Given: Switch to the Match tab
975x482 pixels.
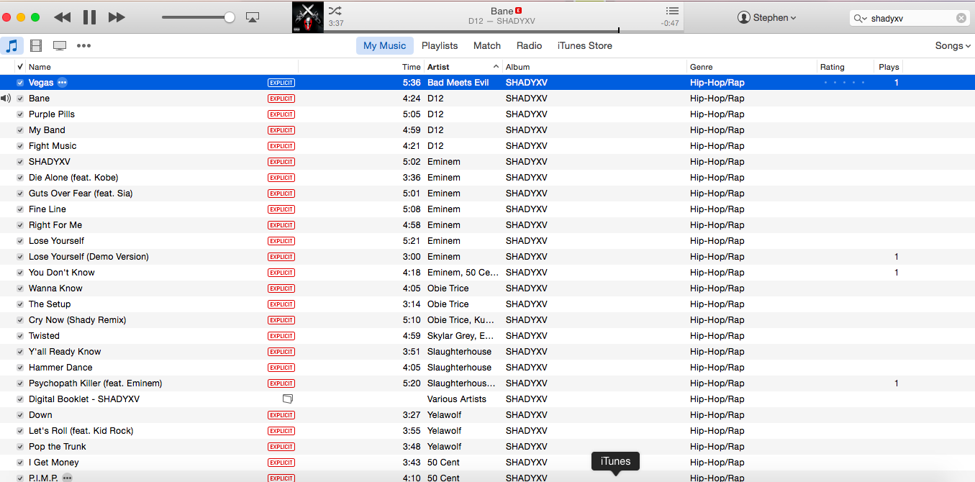Looking at the screenshot, I should tap(487, 45).
